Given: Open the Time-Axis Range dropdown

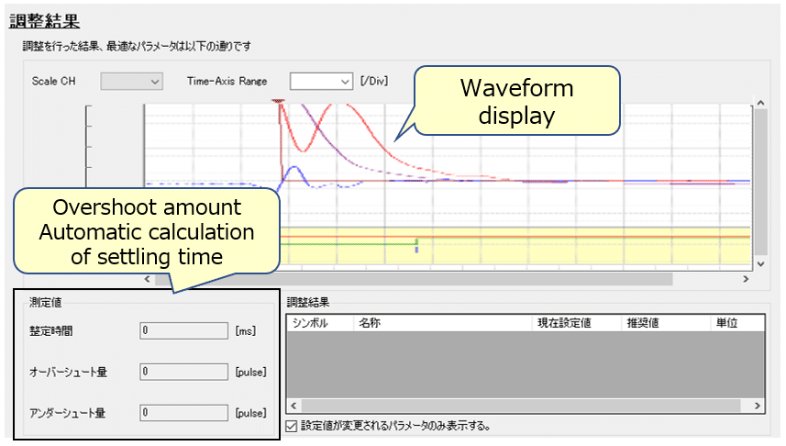Looking at the screenshot, I should coord(321,82).
